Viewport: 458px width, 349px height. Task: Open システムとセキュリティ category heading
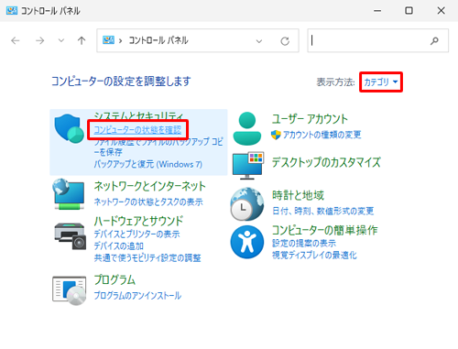tap(138, 116)
